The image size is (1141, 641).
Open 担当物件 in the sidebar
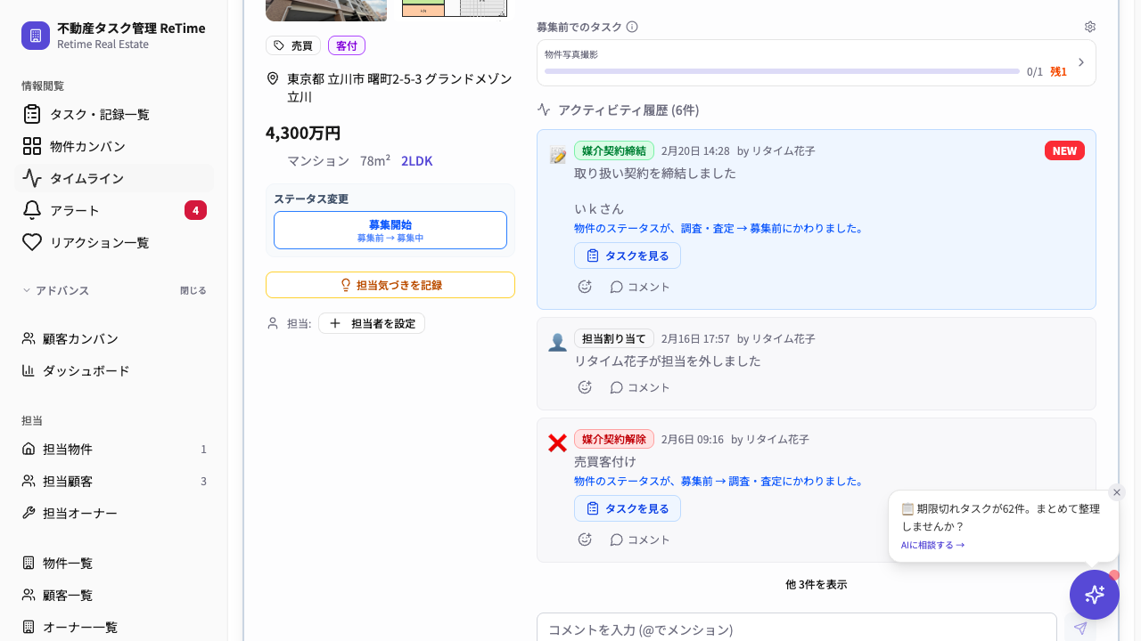pyautogui.click(x=114, y=449)
